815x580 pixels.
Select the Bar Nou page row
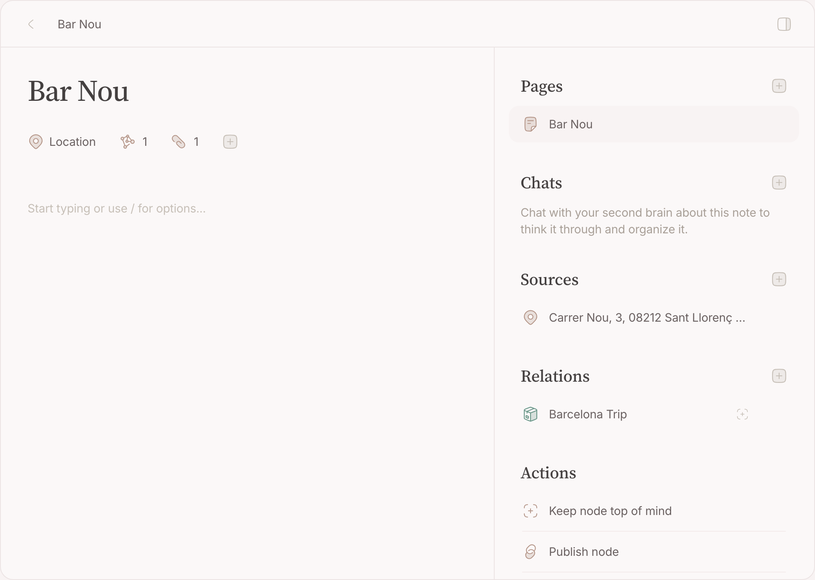tap(654, 124)
